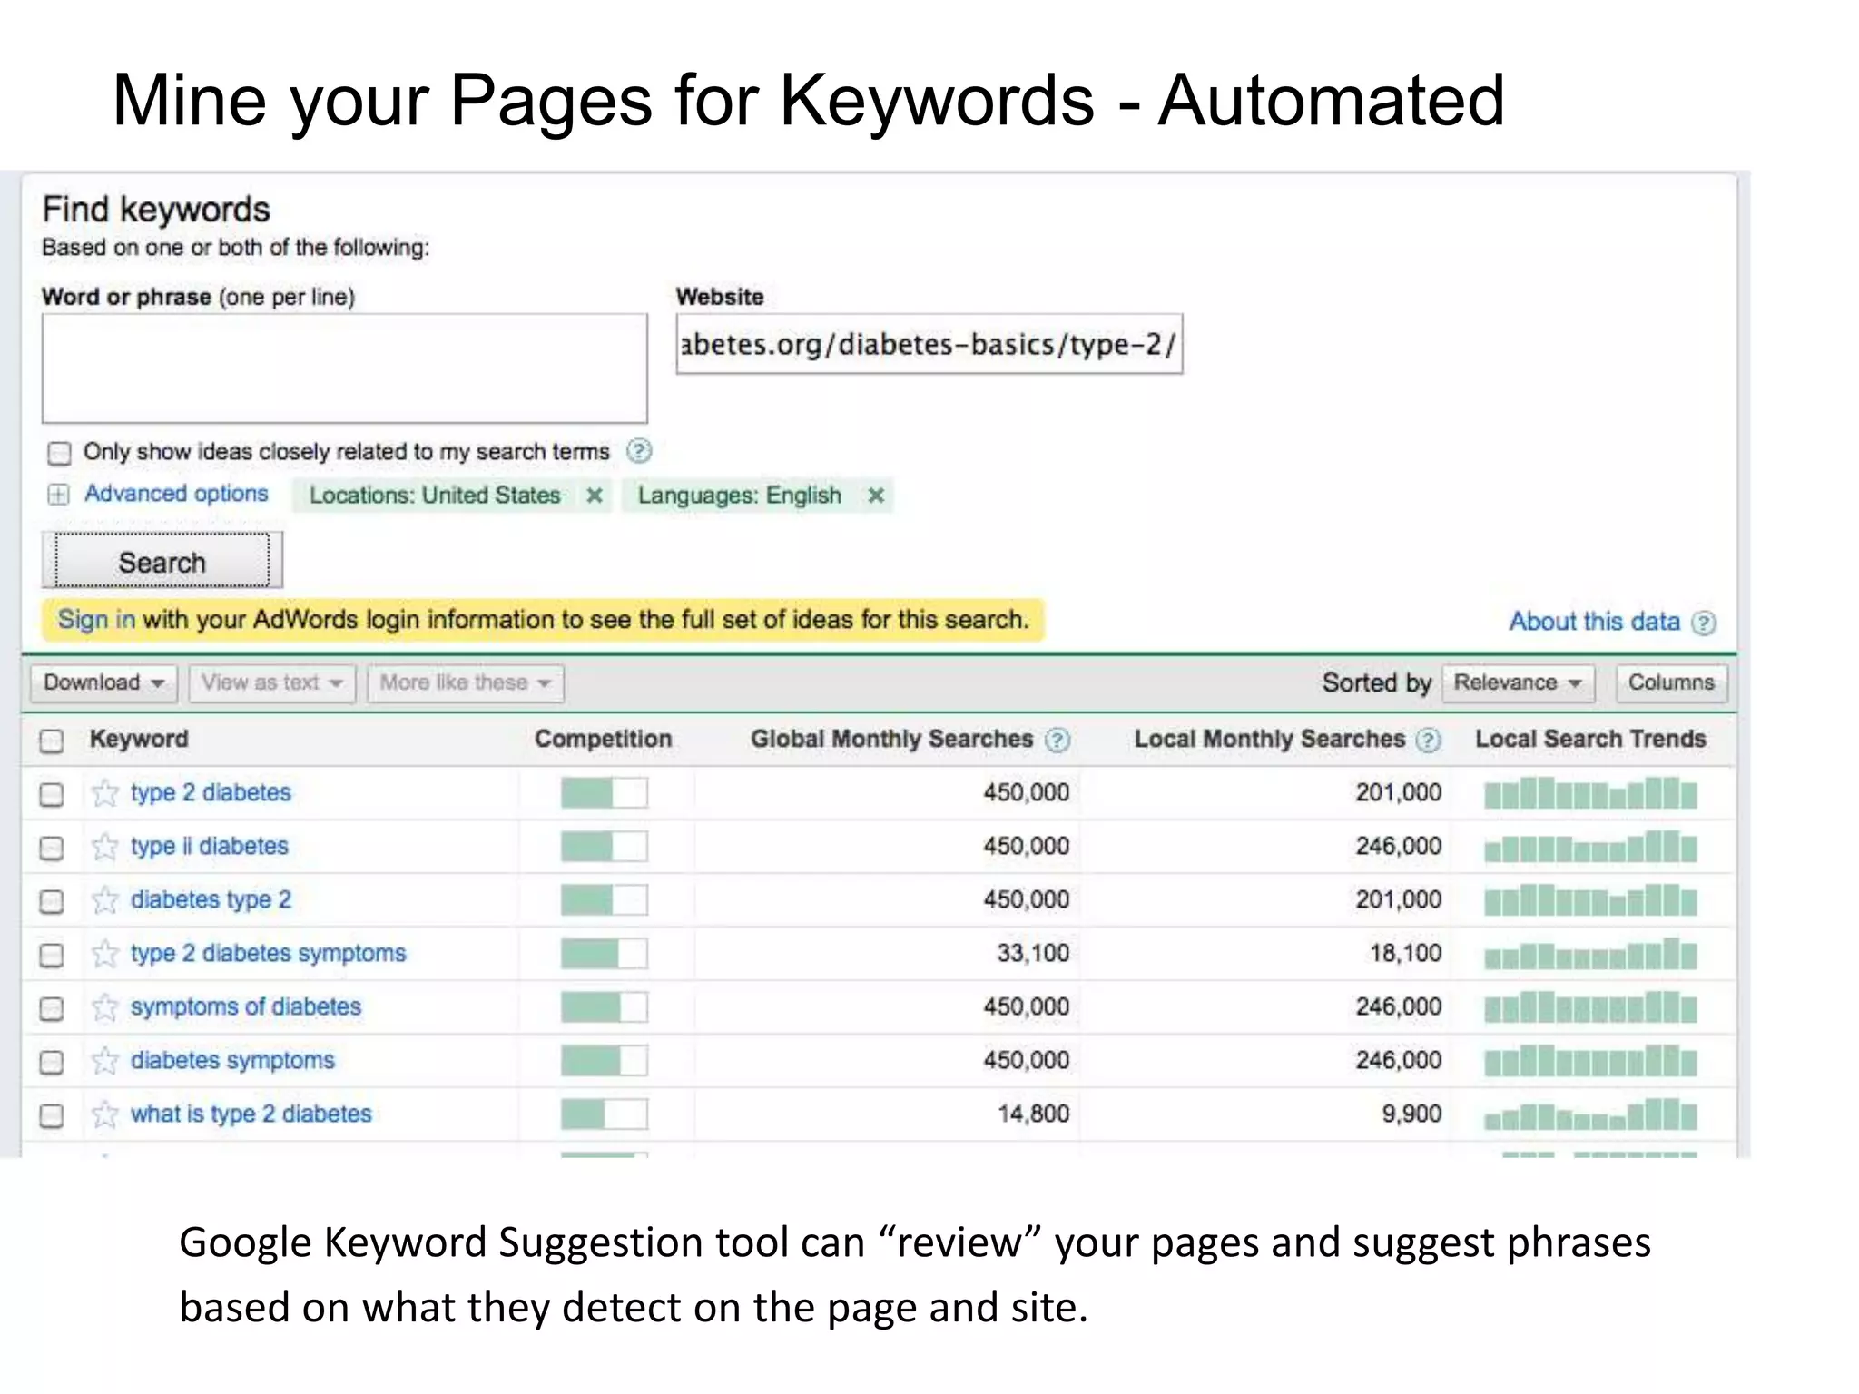Screen dimensions: 1859x1394
Task: Star the 'diabetes symptoms' keyword
Action: coord(105,1061)
